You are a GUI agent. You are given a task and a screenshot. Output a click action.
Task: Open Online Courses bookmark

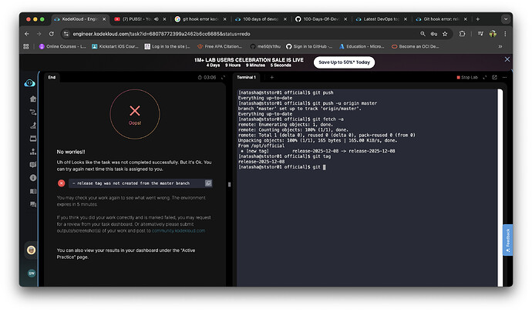pyautogui.click(x=62, y=47)
